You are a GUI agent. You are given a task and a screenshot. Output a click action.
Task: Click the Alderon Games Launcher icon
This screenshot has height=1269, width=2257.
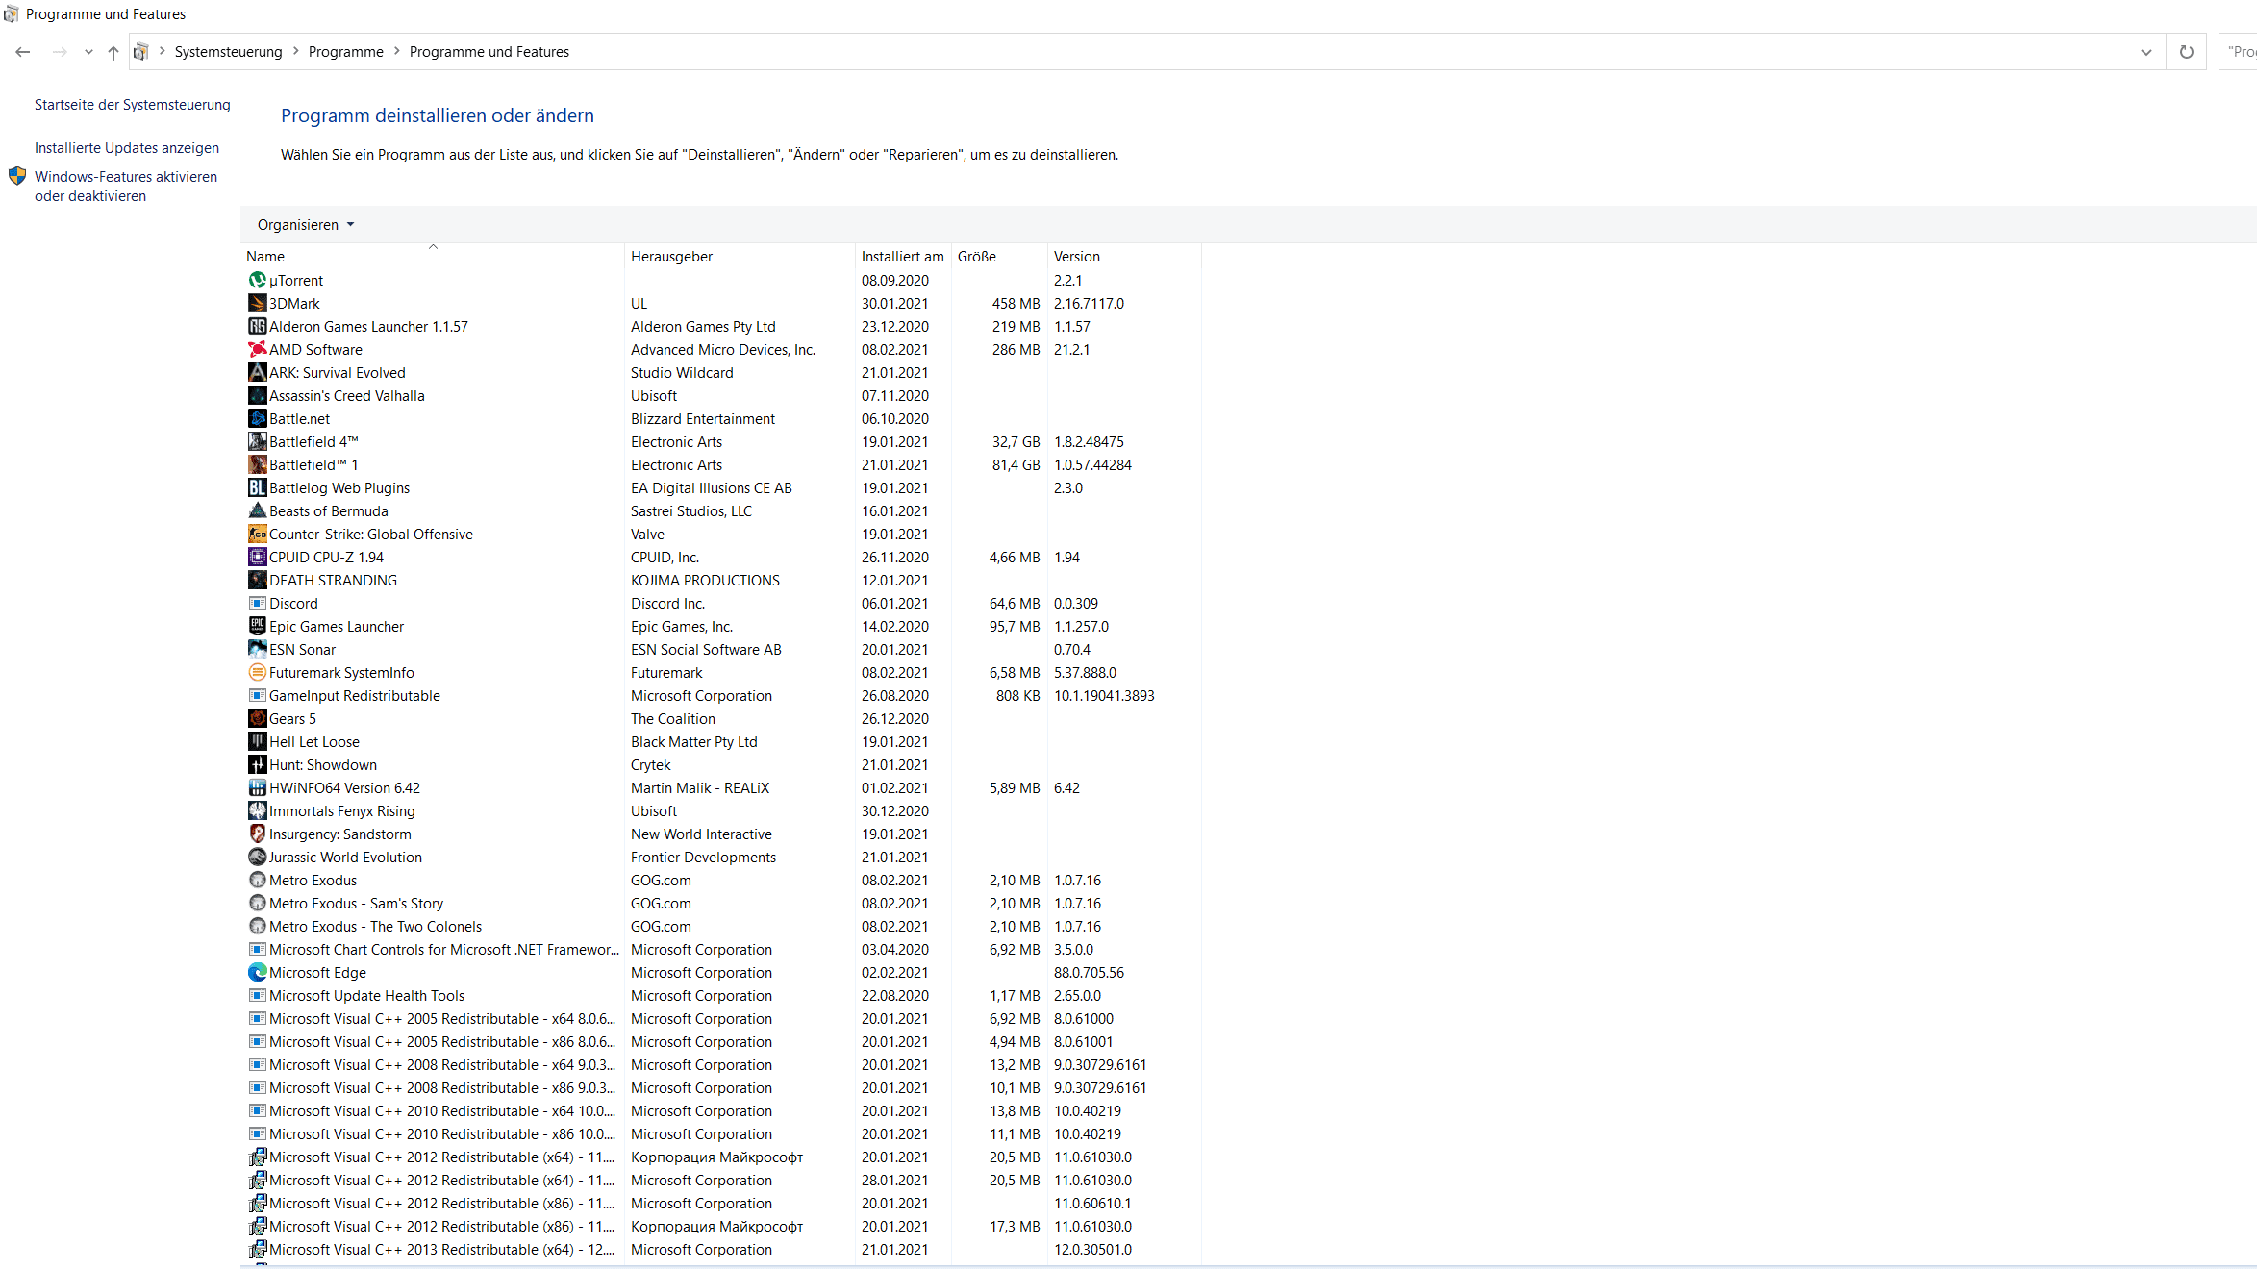257,326
